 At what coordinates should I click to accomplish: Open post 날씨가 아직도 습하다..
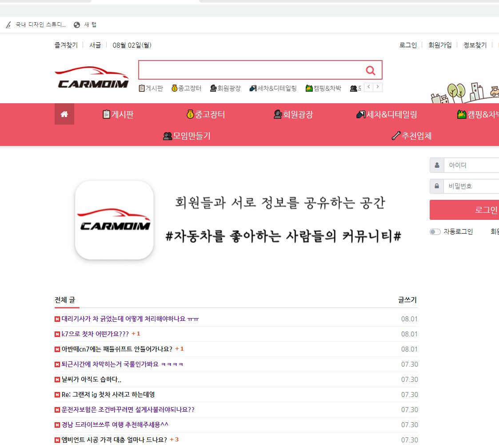pos(92,379)
